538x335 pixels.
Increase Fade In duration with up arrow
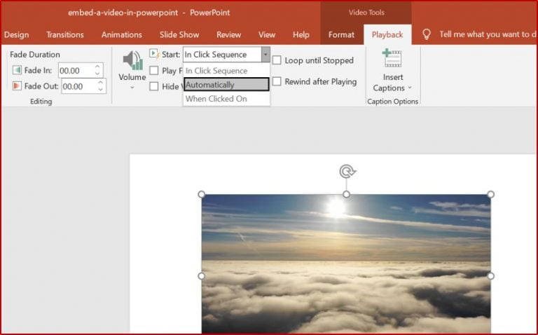tap(97, 67)
